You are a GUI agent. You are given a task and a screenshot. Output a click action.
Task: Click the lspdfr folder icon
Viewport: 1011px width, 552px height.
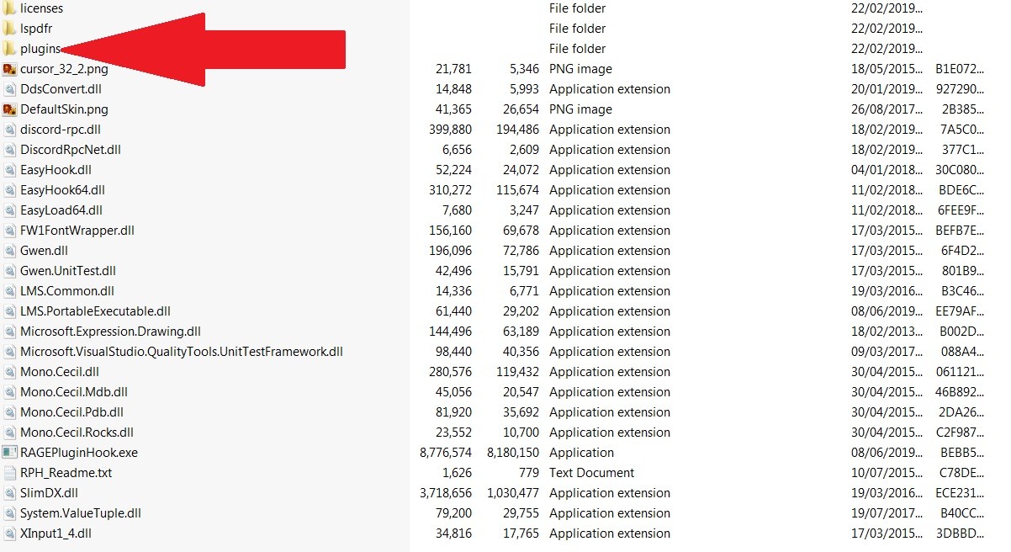pos(9,29)
